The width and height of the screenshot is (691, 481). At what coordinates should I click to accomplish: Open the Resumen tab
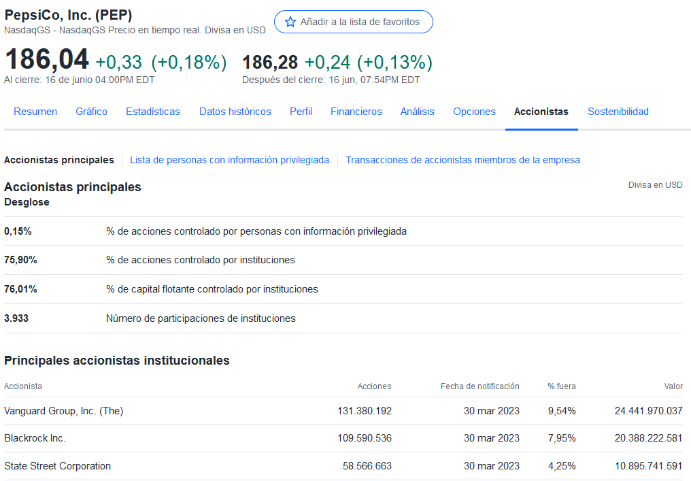click(x=35, y=112)
